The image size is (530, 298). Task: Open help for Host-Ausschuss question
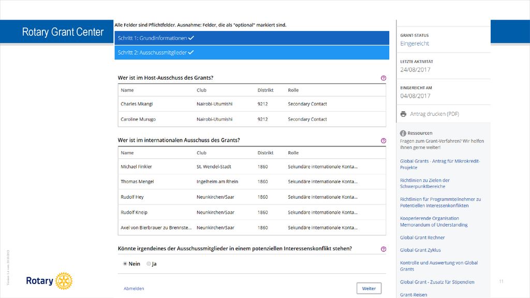click(x=384, y=78)
